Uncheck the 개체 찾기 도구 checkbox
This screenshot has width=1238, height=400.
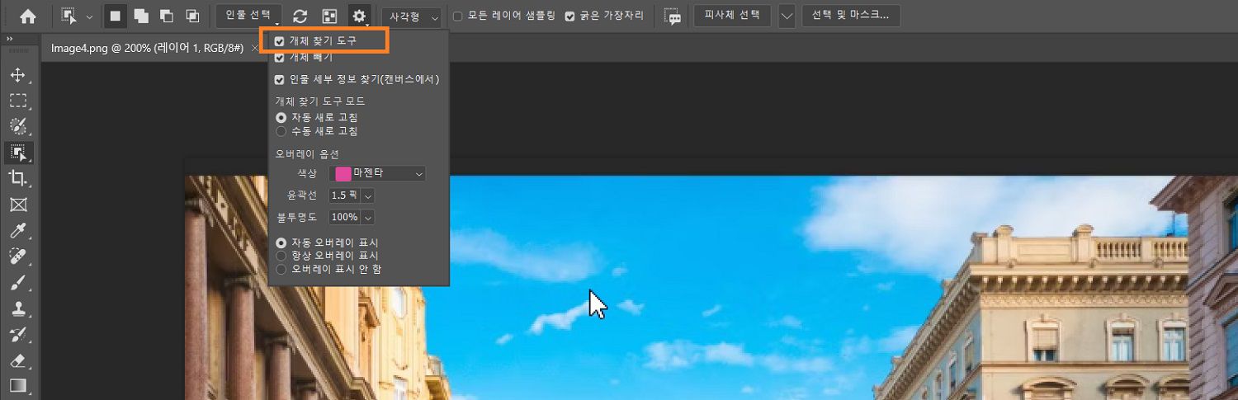point(280,40)
